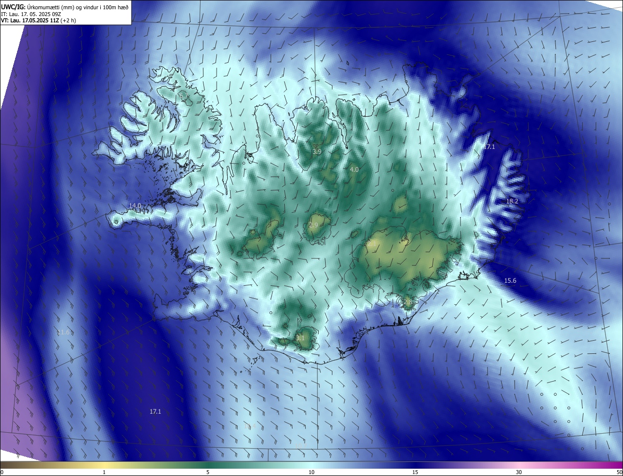This screenshot has height=476, width=623.
Task: Click the 15 tick on the colorbar
Action: (415, 472)
